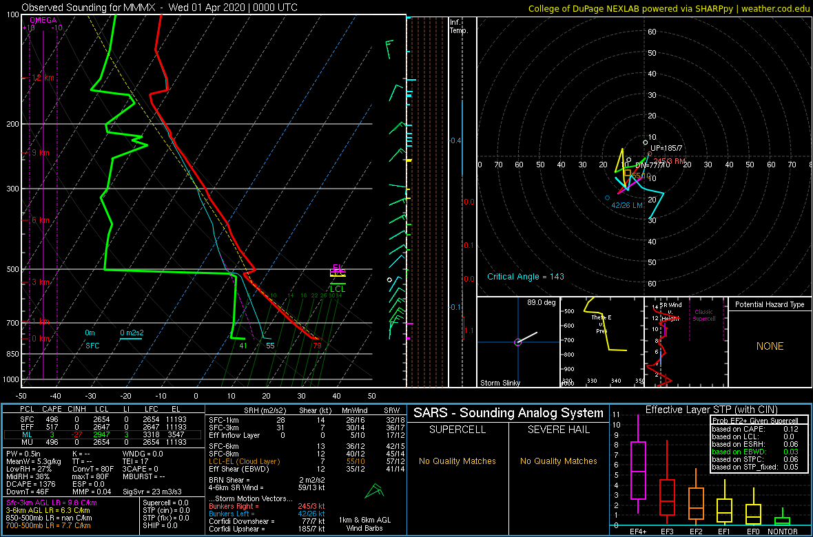Click the green LCL level label

point(338,288)
